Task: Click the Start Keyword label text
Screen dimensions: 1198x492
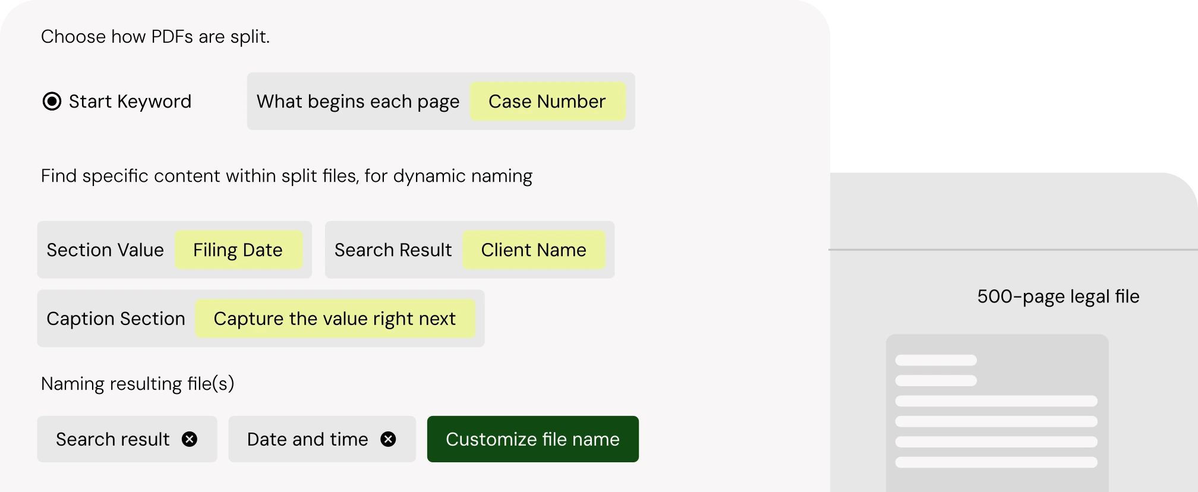Action: click(130, 102)
